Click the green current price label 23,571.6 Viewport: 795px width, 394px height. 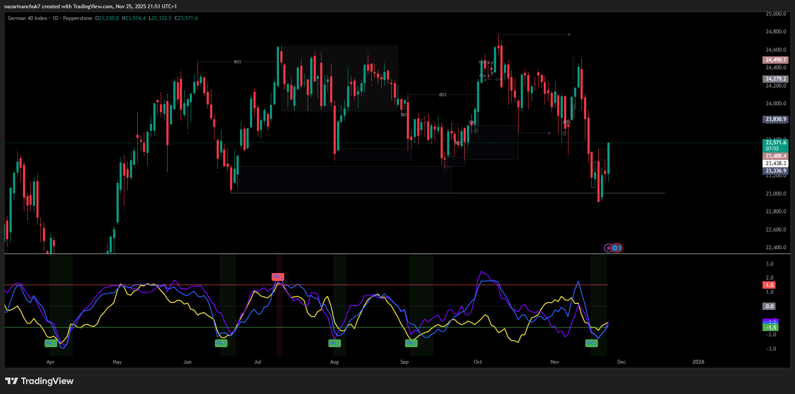pyautogui.click(x=775, y=143)
